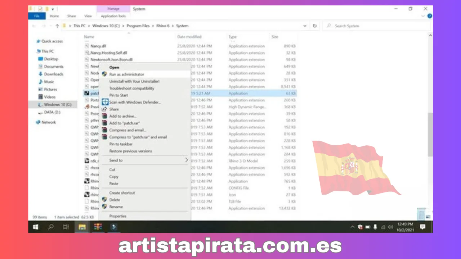
Task: Select This PC in navigation pane
Action: point(48,51)
